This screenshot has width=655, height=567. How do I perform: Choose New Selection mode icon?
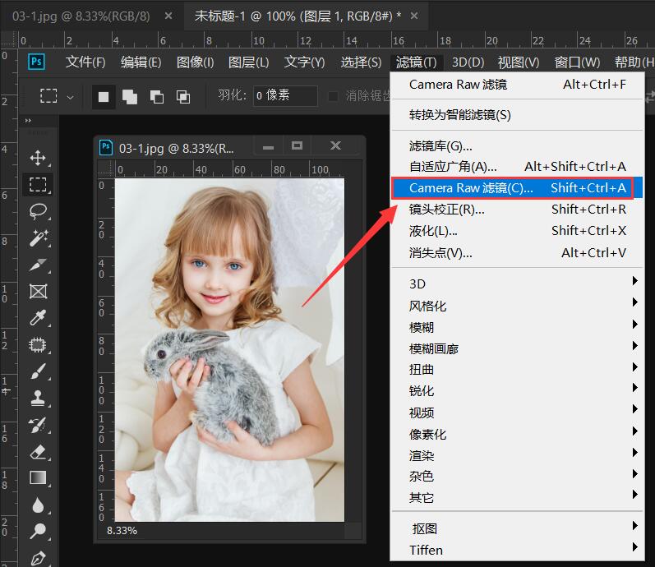point(104,97)
